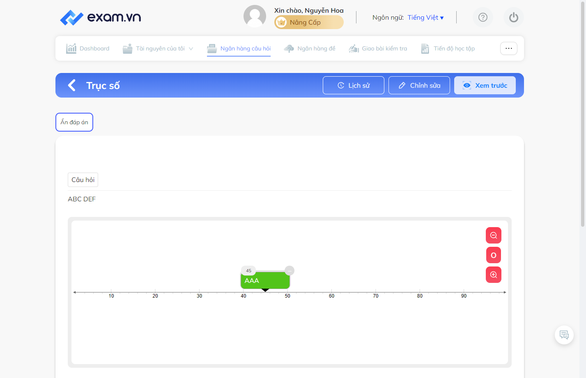The image size is (586, 378).
Task: Switch to Tiến độ học tập tab
Action: pyautogui.click(x=448, y=48)
